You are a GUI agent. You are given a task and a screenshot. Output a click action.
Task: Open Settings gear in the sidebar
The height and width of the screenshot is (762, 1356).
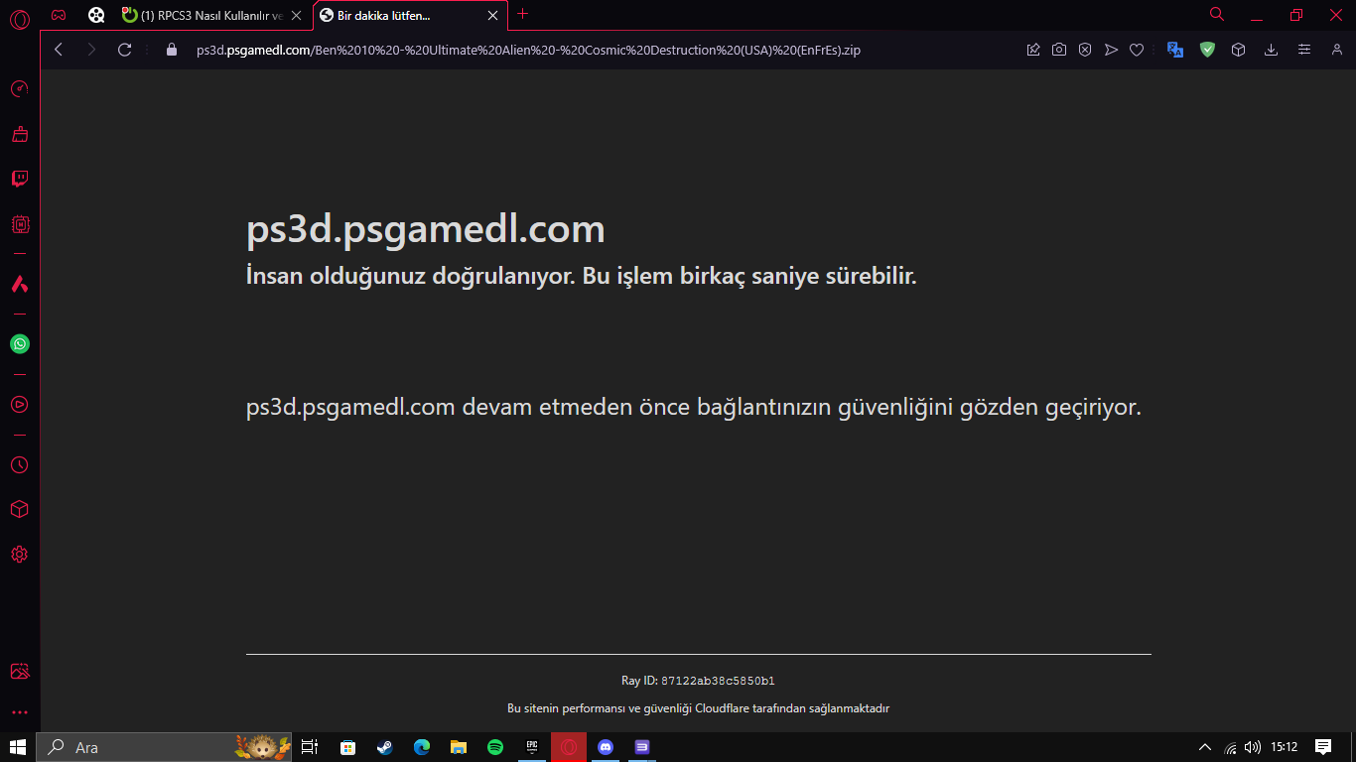19,555
